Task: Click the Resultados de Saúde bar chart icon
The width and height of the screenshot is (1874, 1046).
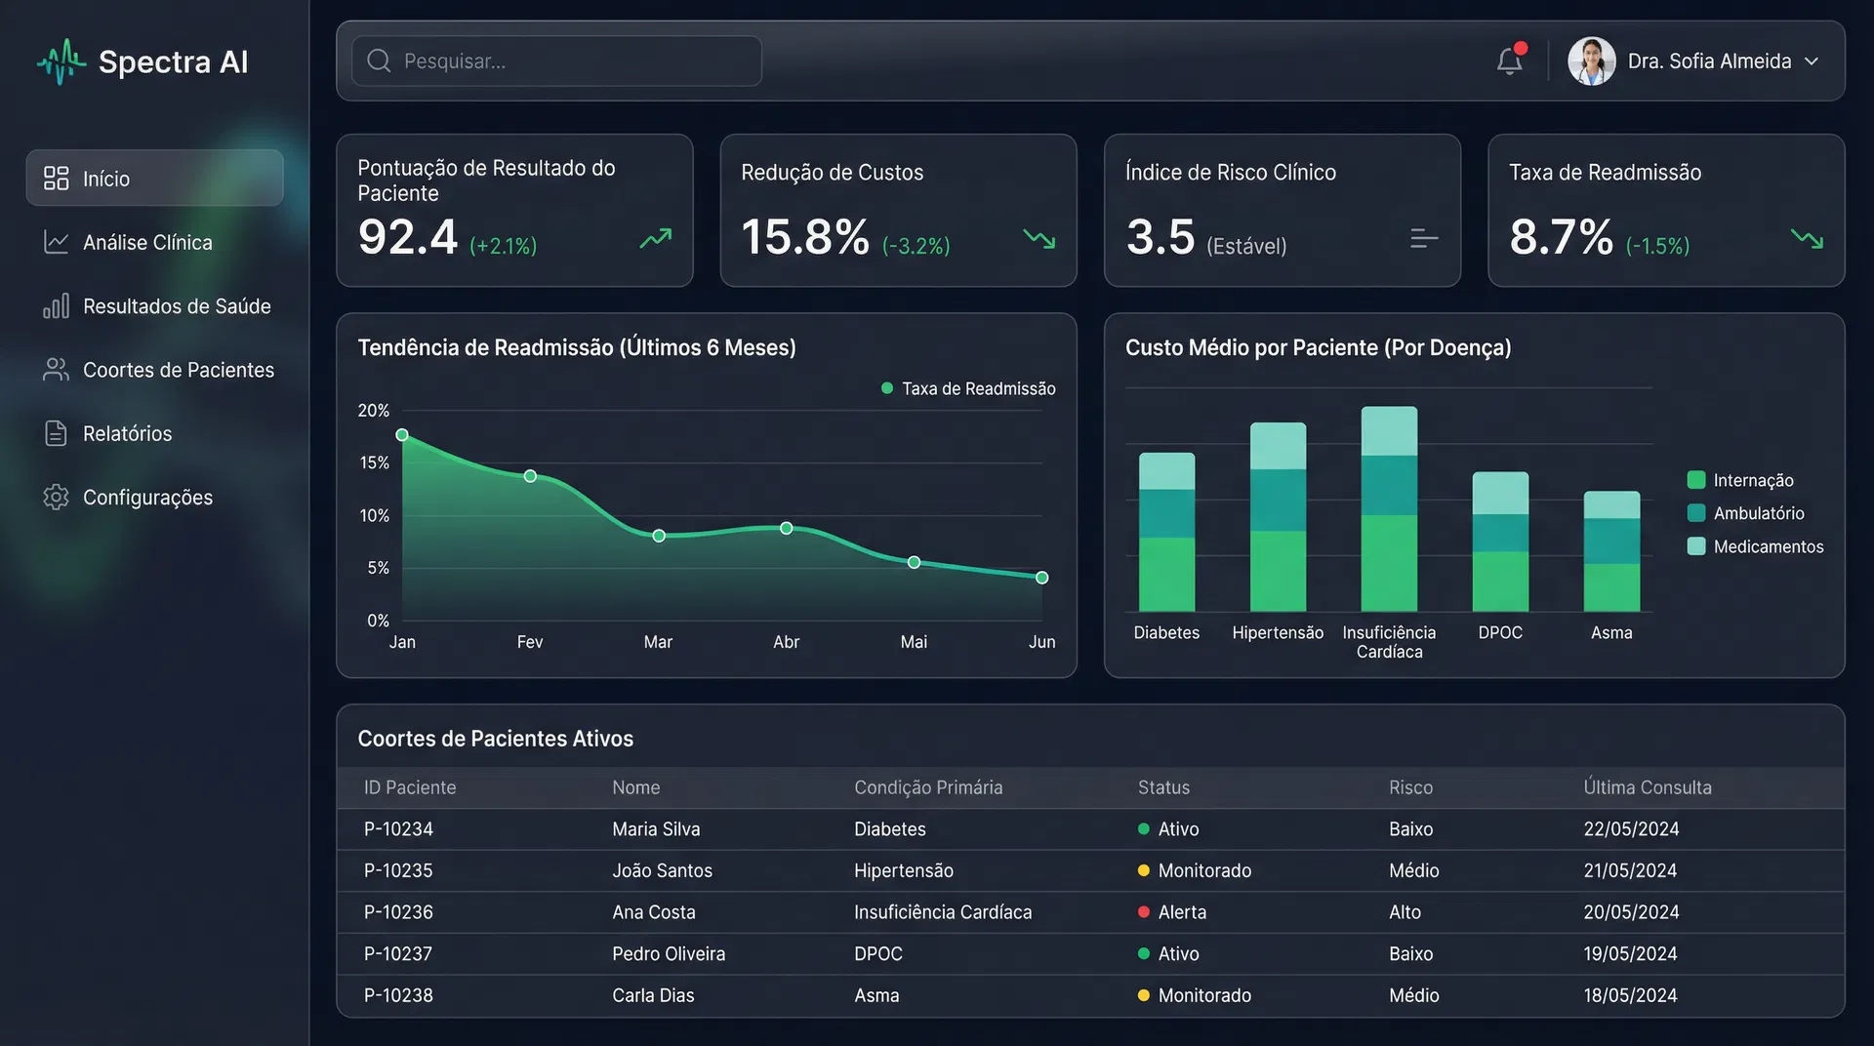Action: [x=56, y=305]
